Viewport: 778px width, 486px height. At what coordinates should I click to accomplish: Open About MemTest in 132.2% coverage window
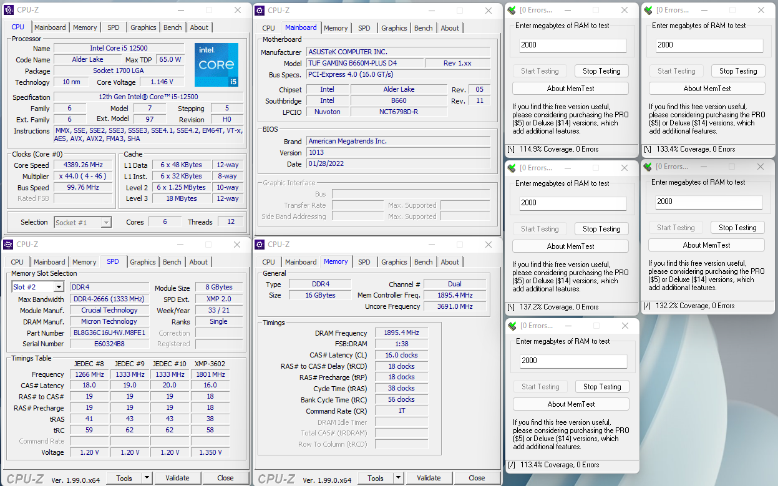(x=706, y=245)
